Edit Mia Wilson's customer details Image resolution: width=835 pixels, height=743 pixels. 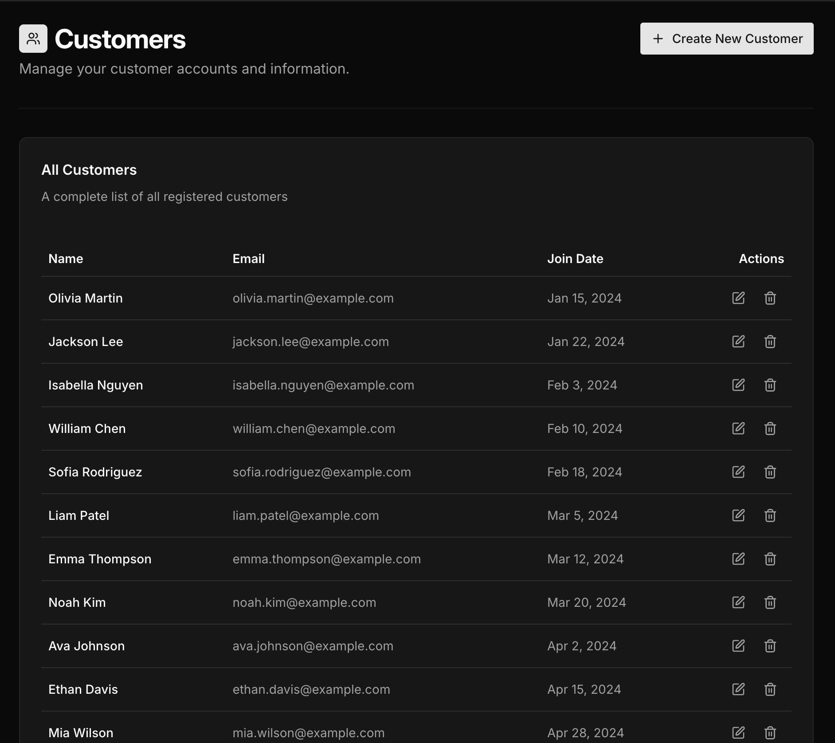pyautogui.click(x=738, y=732)
